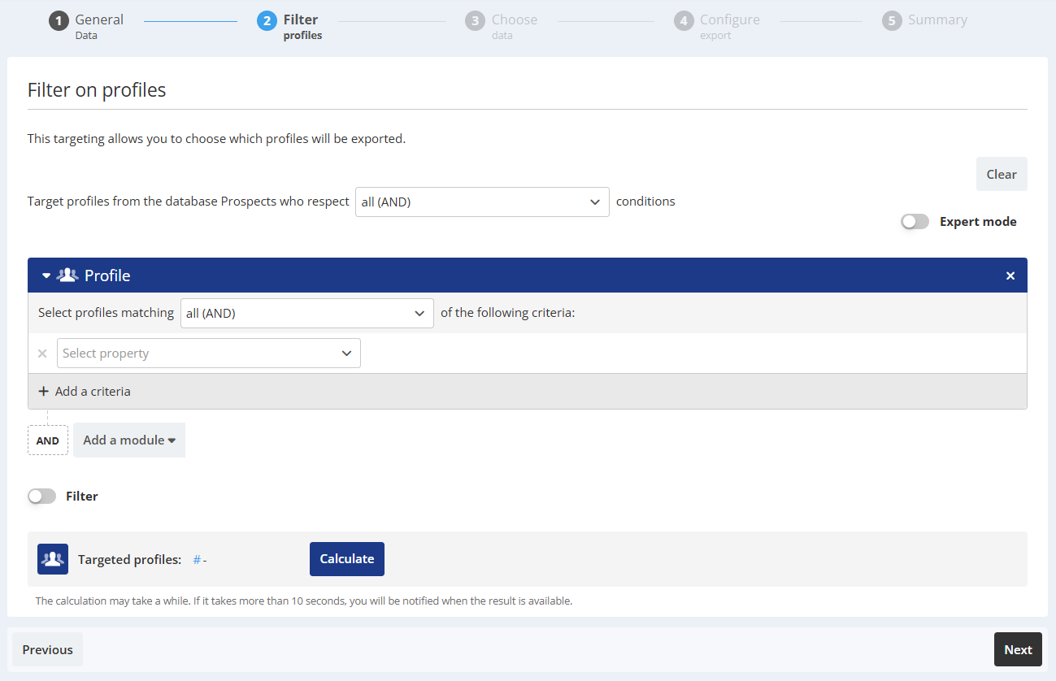
Task: Remove the empty criteria row
Action: (42, 354)
